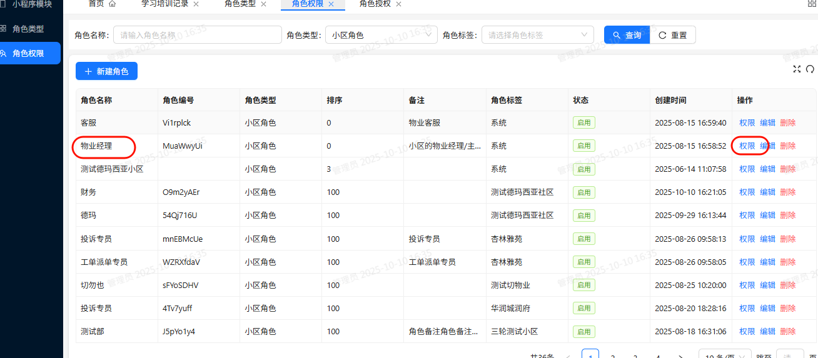Delete the 德玛 role
The image size is (818, 358).
[788, 215]
